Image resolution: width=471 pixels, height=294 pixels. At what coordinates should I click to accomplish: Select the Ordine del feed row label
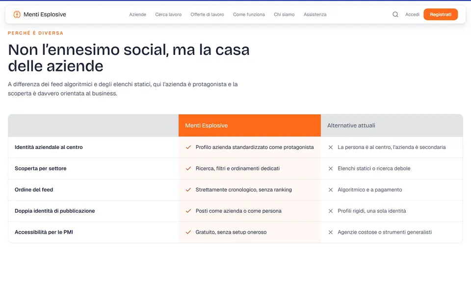34,190
